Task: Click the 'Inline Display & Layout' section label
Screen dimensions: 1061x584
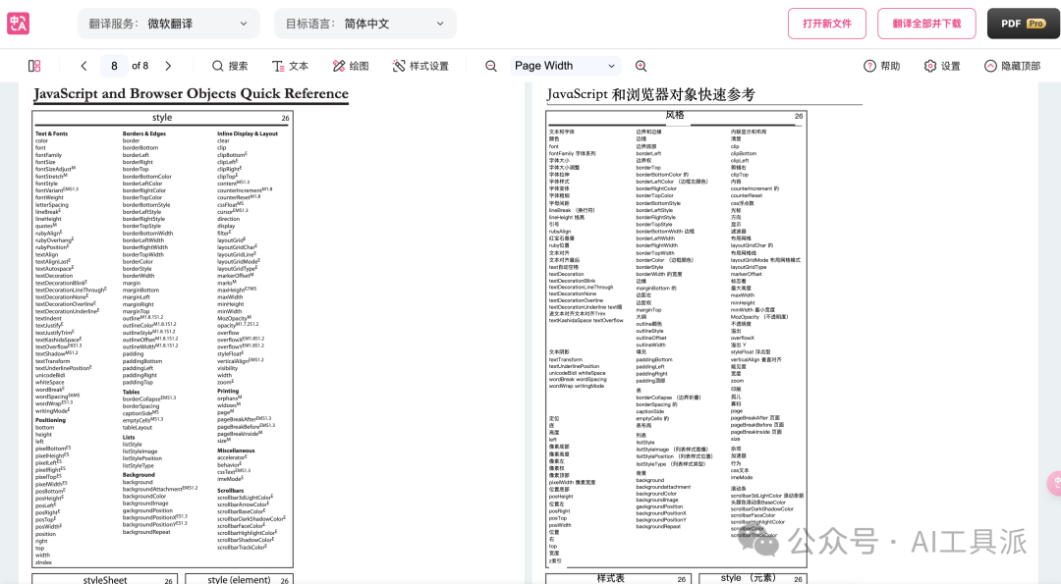Action: (248, 133)
